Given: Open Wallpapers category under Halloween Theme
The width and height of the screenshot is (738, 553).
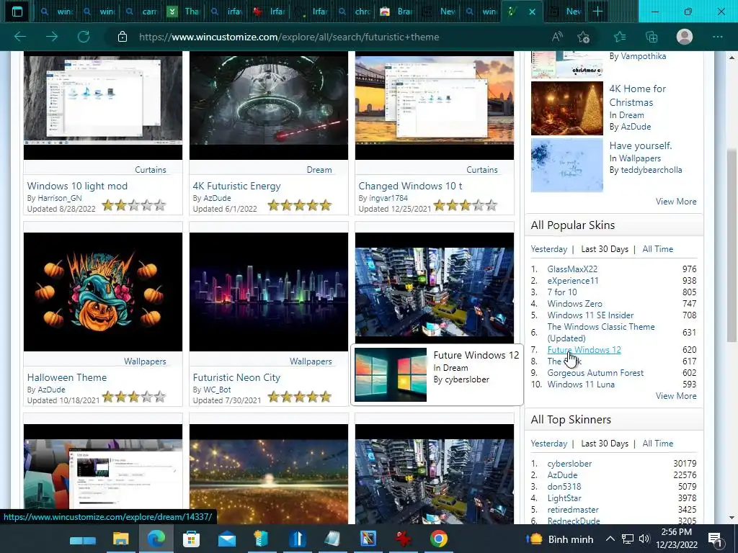Looking at the screenshot, I should (x=145, y=361).
